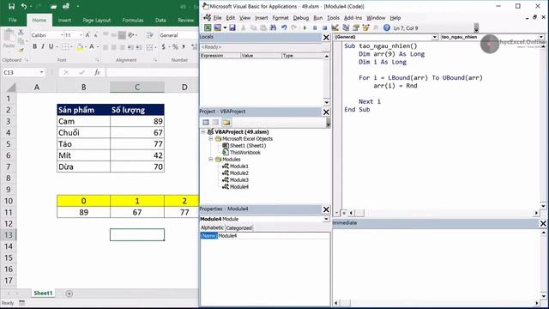The width and height of the screenshot is (549, 309).
Task: Click Find binoculars icon in VBA toolbar
Action: point(273,27)
